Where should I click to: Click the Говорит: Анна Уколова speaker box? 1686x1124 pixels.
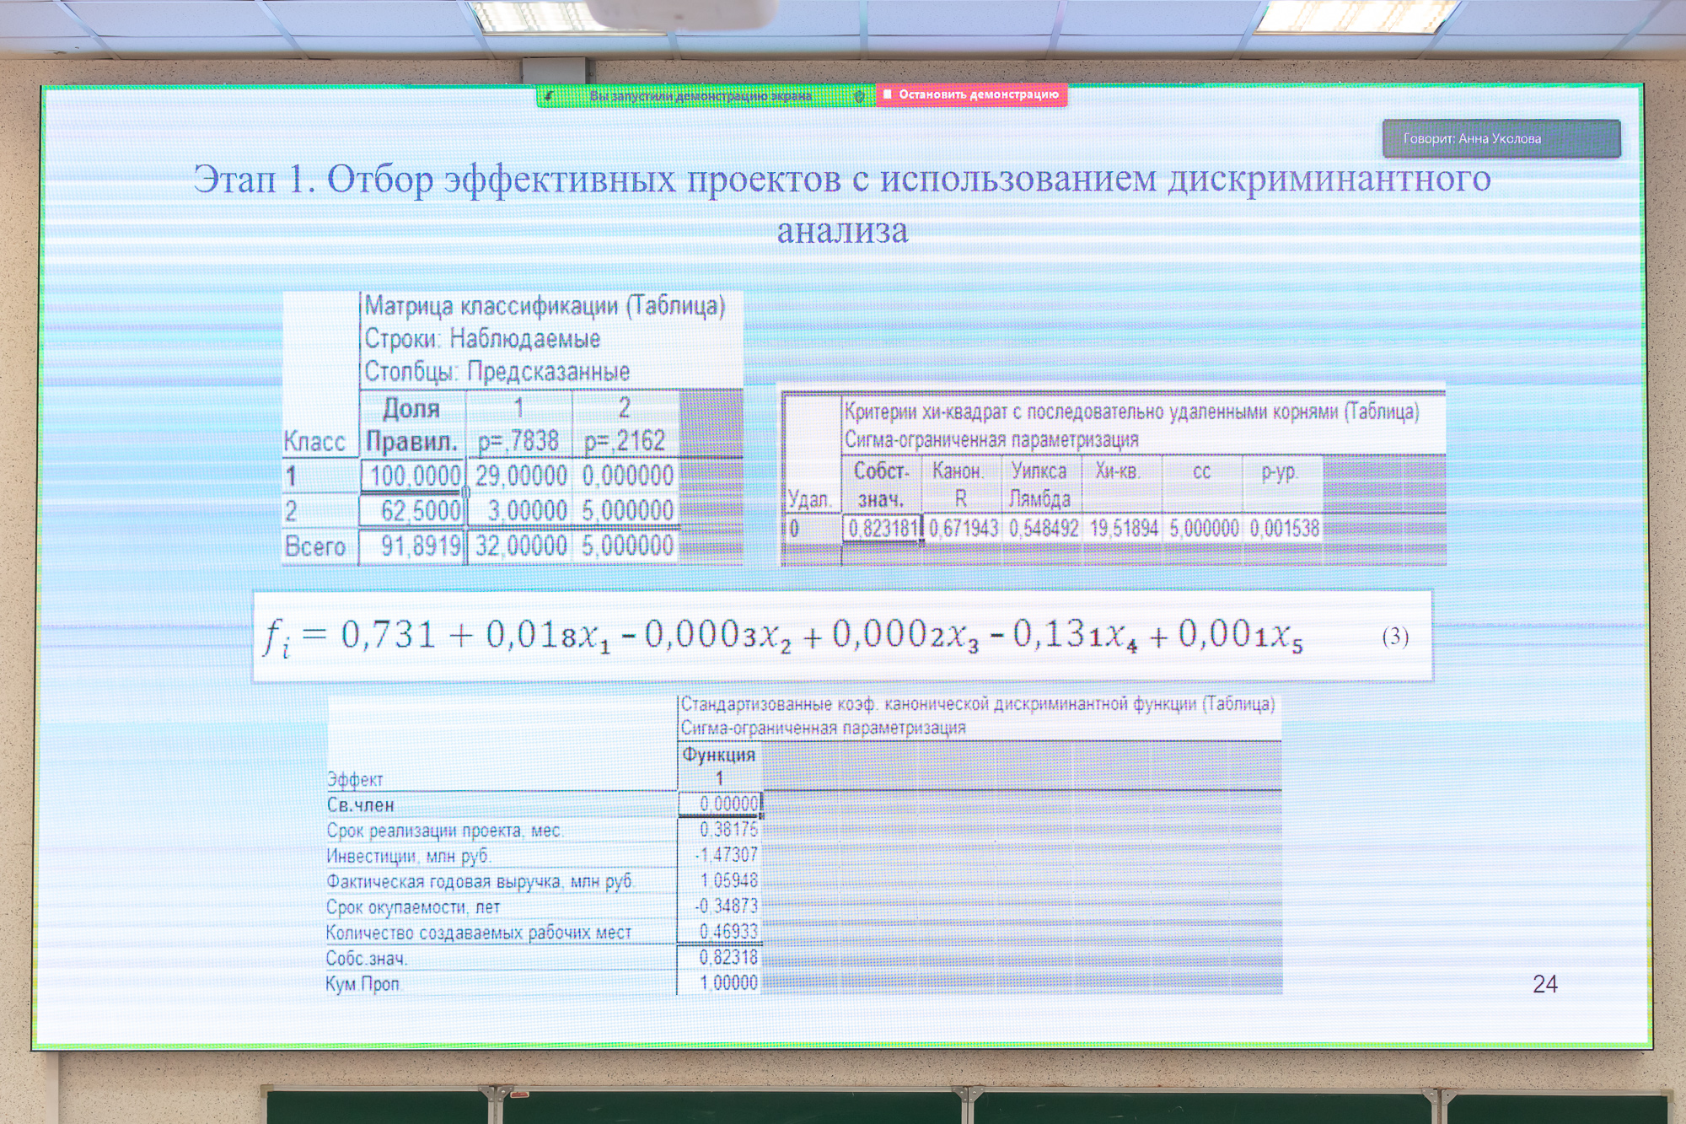(1501, 138)
